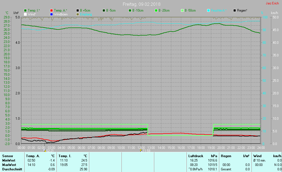282x172 pixels.
Task: Click the Jarz Erich name text
Action: (x=272, y=3)
